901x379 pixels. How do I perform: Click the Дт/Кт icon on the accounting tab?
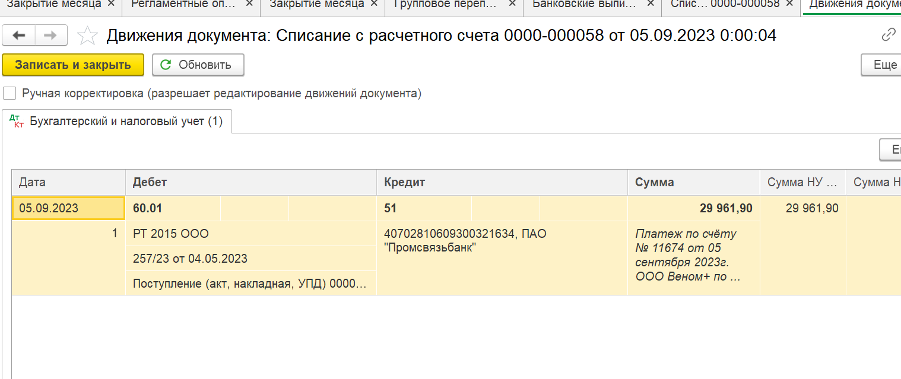(17, 121)
